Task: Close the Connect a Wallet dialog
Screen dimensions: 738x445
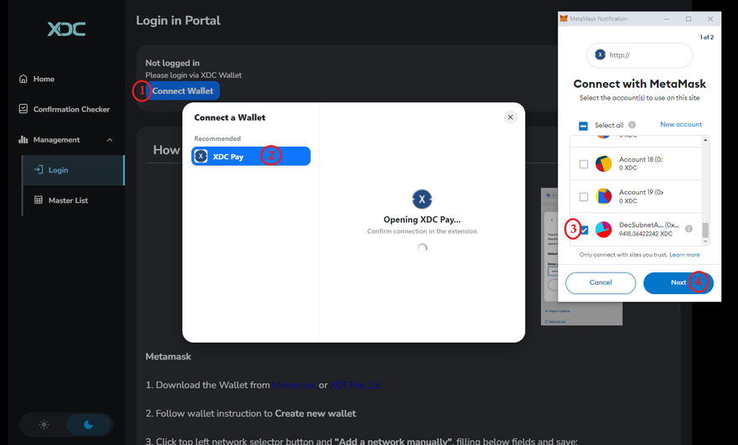Action: tap(510, 117)
